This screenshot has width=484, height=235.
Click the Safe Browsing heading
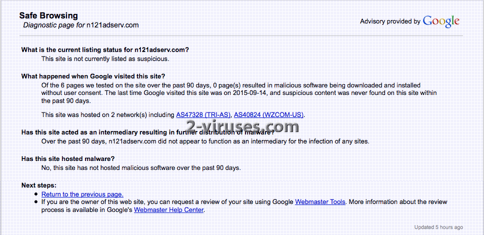(48, 15)
